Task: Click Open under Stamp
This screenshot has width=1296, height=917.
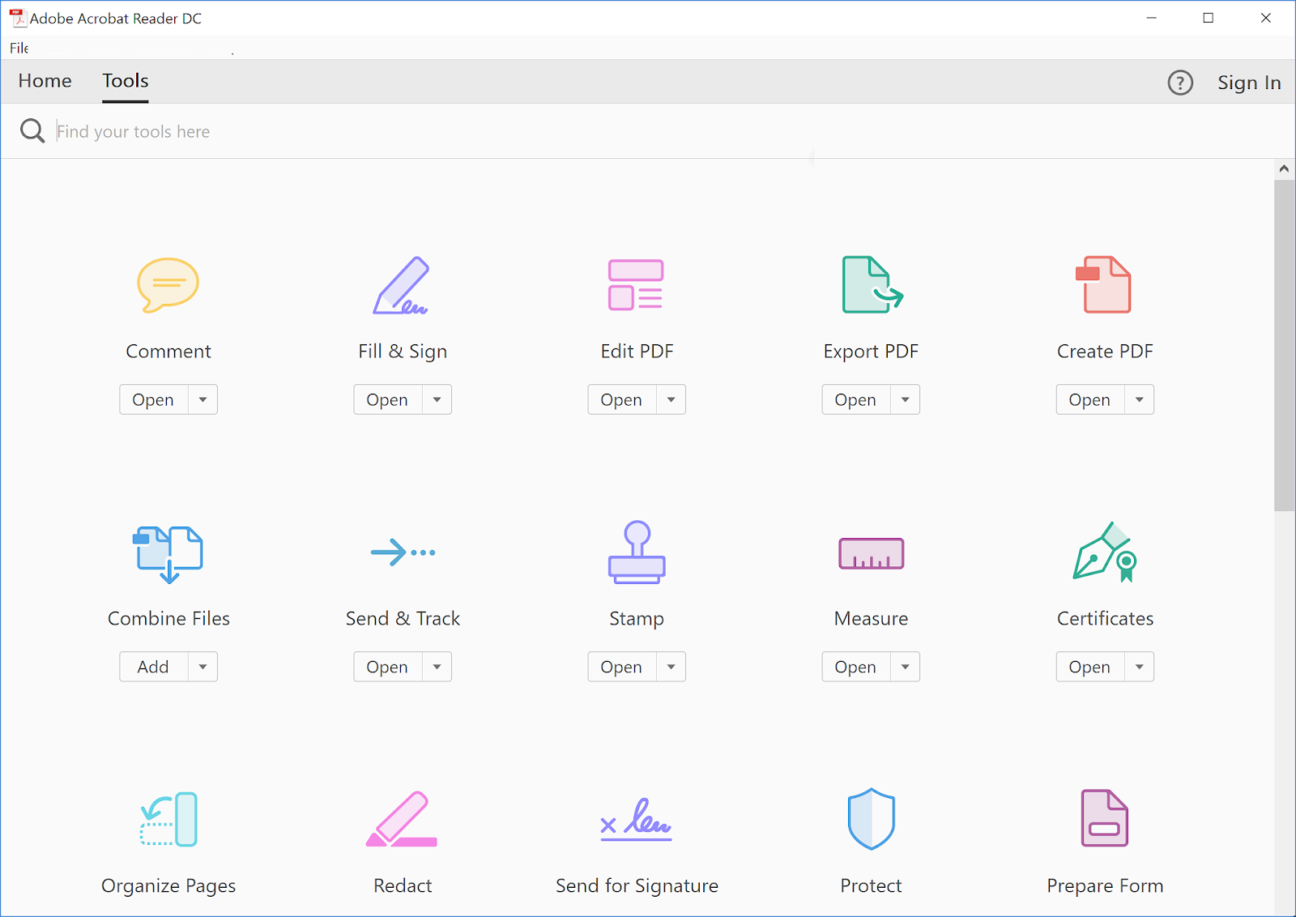Action: point(622,667)
